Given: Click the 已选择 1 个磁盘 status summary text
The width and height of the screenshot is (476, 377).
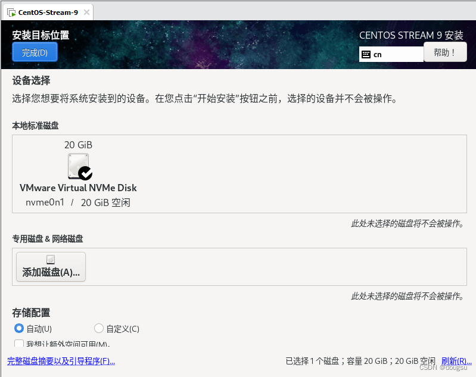Looking at the screenshot, I should click(x=360, y=361).
